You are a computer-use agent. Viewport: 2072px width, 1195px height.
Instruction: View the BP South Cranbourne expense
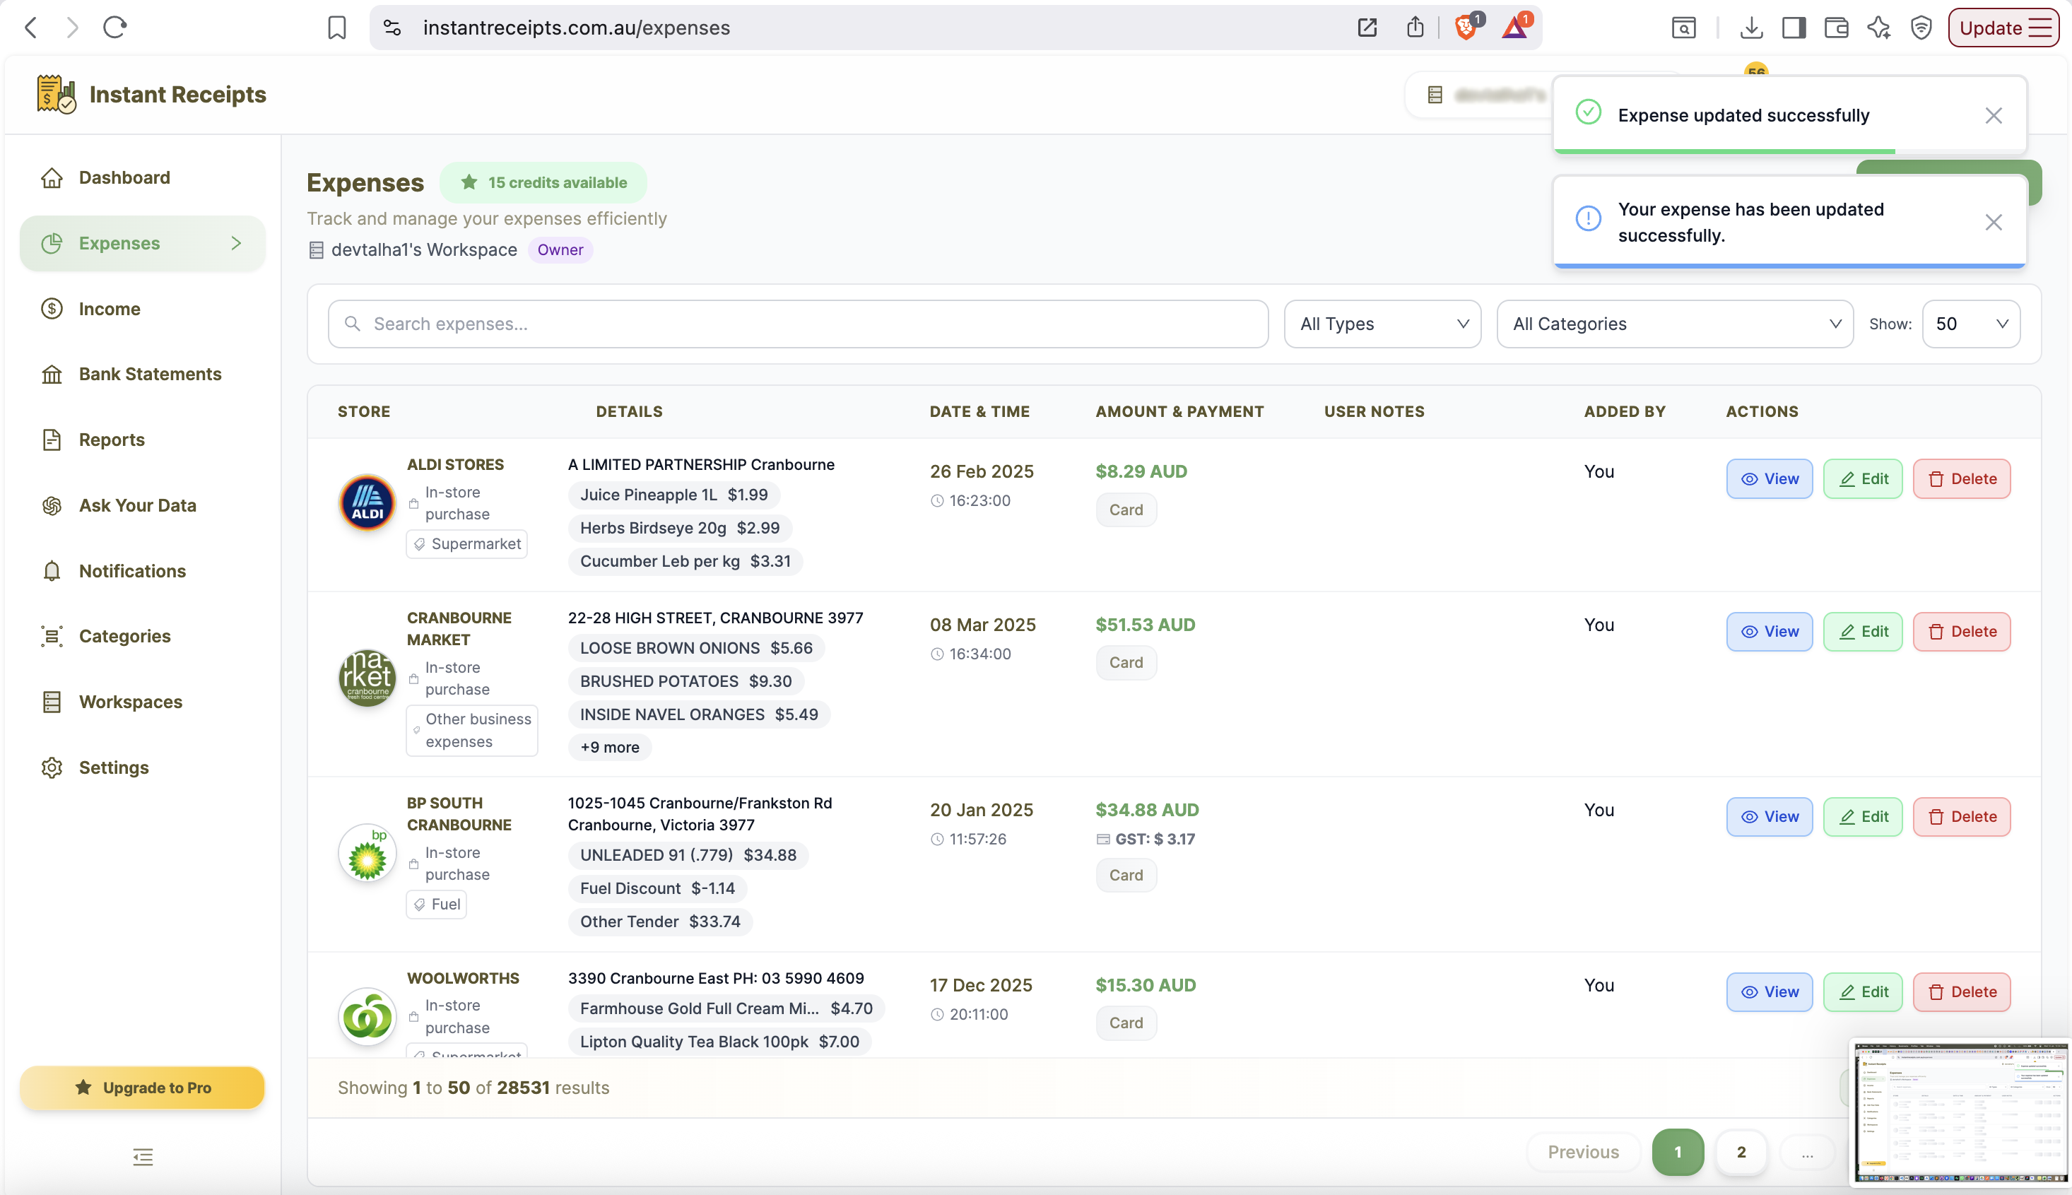[1770, 817]
